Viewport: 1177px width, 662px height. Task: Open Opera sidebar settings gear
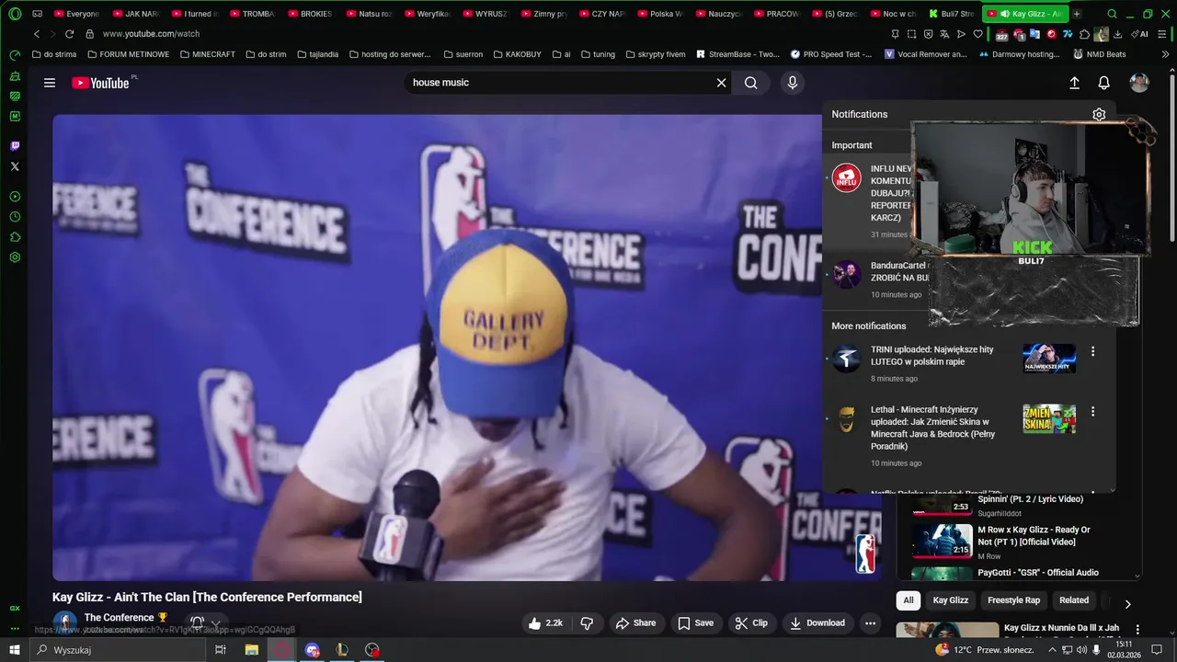point(15,257)
